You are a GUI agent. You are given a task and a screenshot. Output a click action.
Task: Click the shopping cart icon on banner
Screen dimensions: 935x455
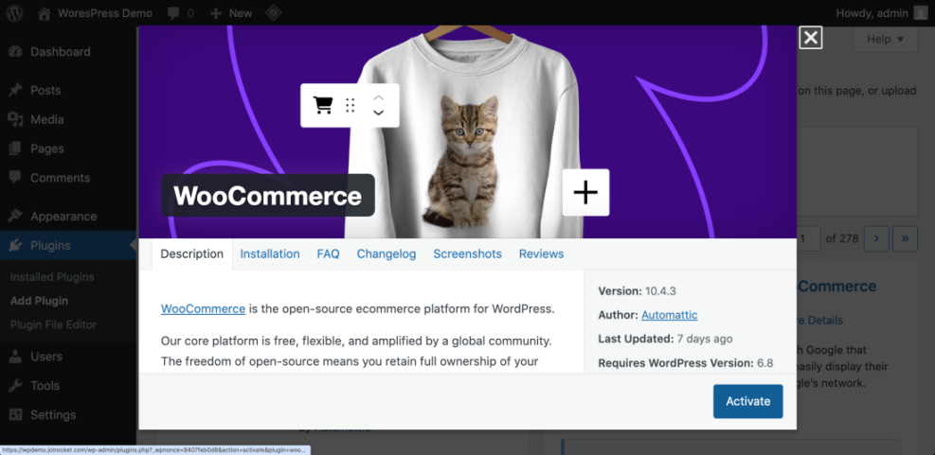tap(323, 105)
